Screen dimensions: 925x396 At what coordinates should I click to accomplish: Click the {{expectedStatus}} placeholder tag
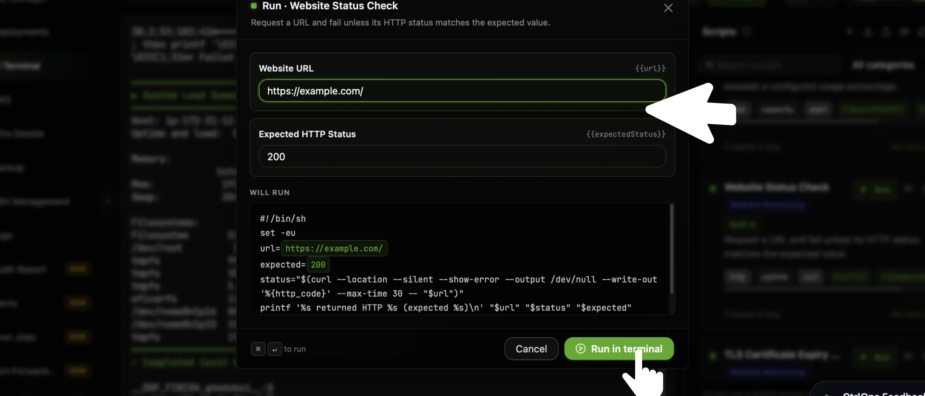[x=626, y=134]
